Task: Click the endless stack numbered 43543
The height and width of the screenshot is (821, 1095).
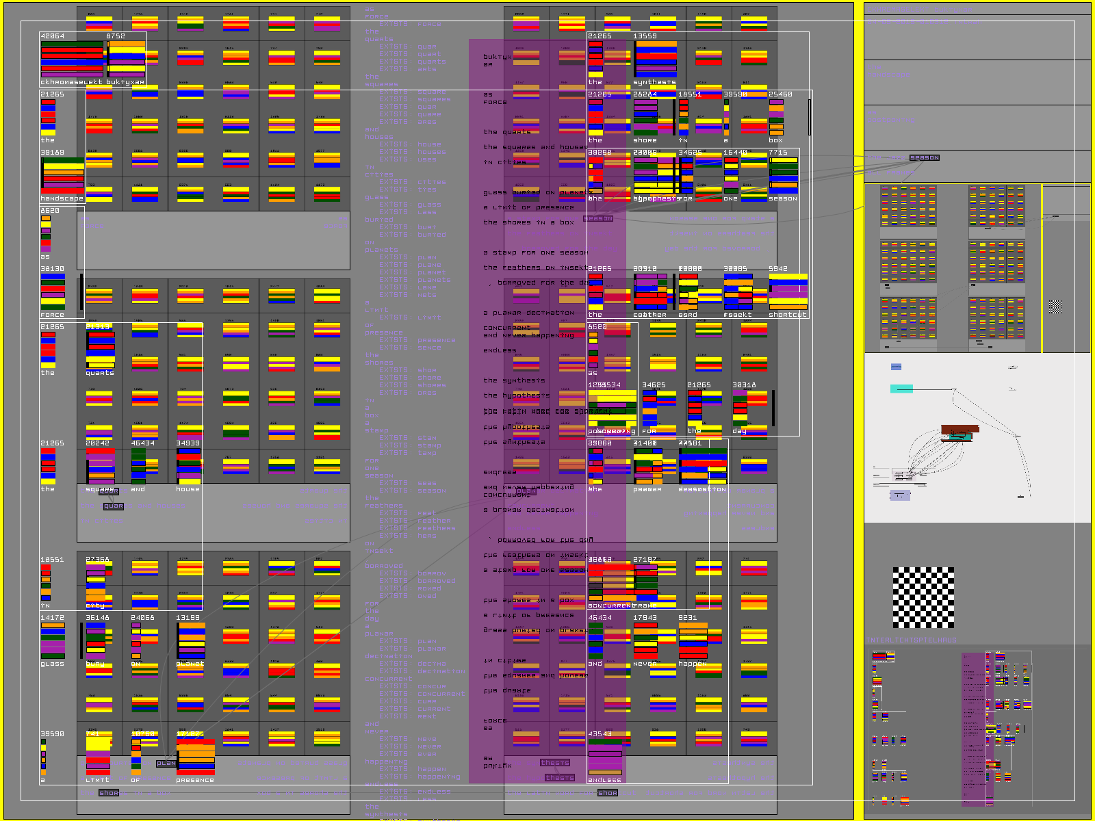Action: 605,757
